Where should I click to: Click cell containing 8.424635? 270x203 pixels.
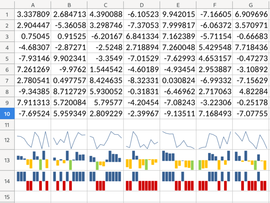pyautogui.click(x=105, y=81)
